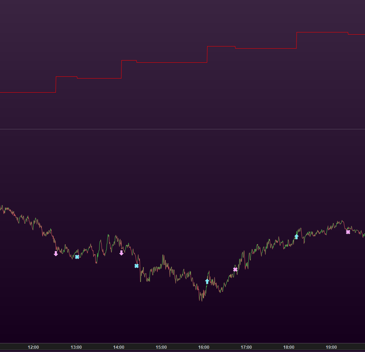Click the pink sell arrow near 14:00
Screen dimensions: 365x352
click(x=121, y=253)
